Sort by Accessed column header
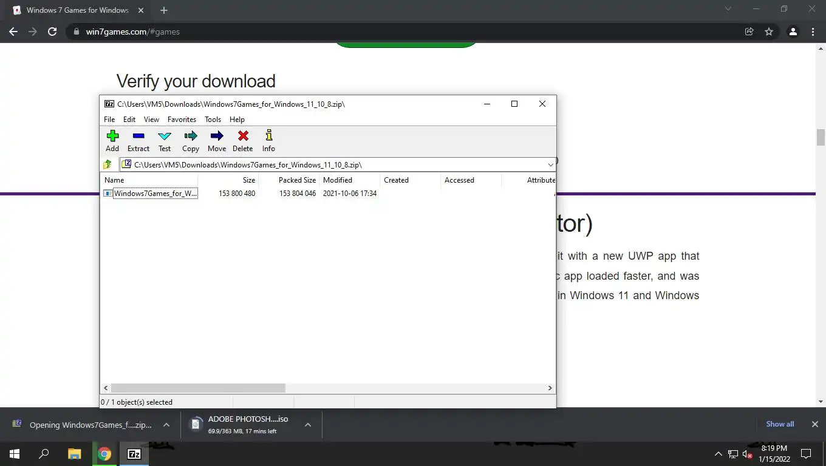 471,180
